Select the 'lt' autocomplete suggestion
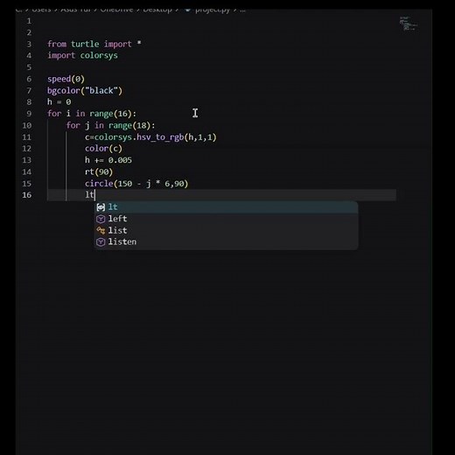This screenshot has height=455, width=455. click(227, 207)
